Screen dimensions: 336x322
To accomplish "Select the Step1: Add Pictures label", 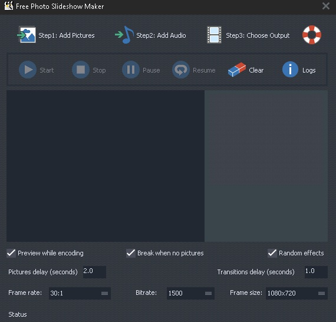I will tap(67, 35).
